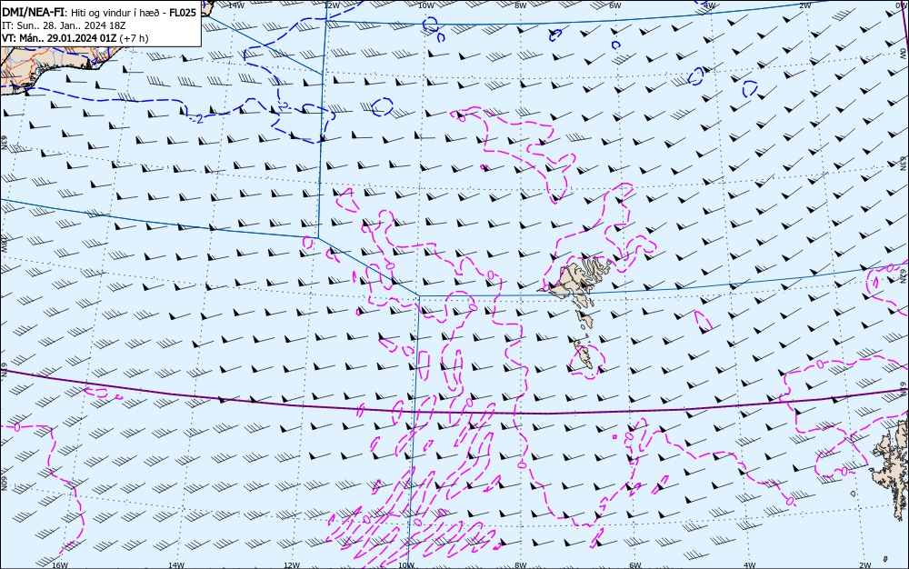The width and height of the screenshot is (909, 569).
Task: Click the '(+7 h)' forecast offset text
Action: [x=134, y=38]
